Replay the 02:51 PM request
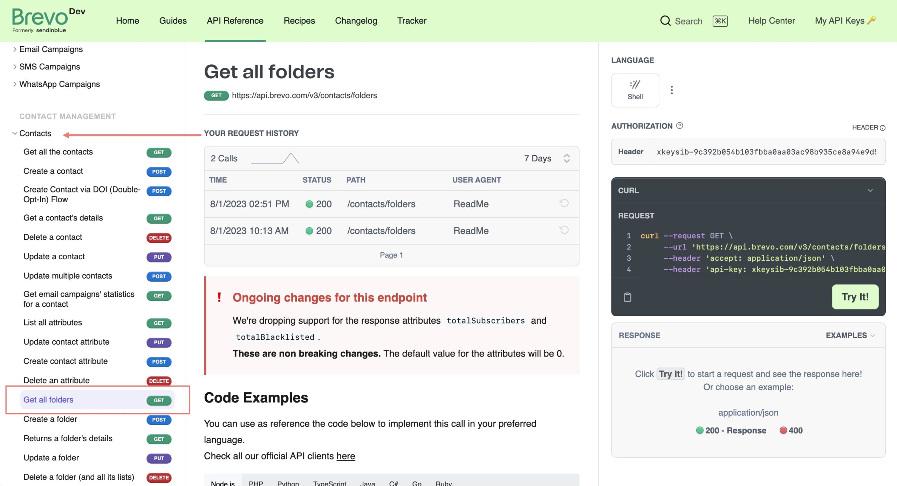The width and height of the screenshot is (897, 486). 564,203
